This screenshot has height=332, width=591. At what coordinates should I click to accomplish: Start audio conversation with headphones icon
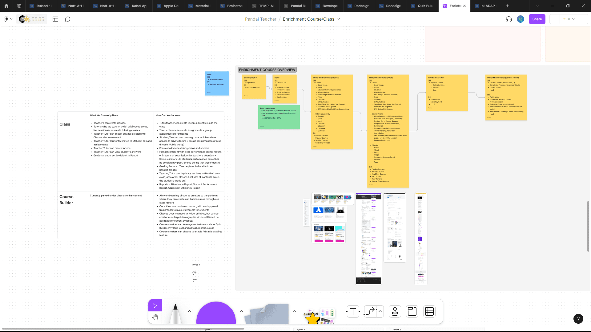click(509, 19)
